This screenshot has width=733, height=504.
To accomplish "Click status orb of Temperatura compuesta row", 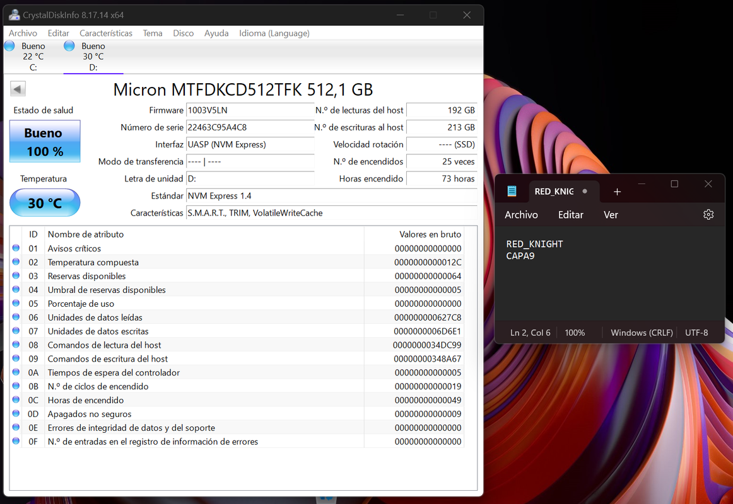I will 16,262.
